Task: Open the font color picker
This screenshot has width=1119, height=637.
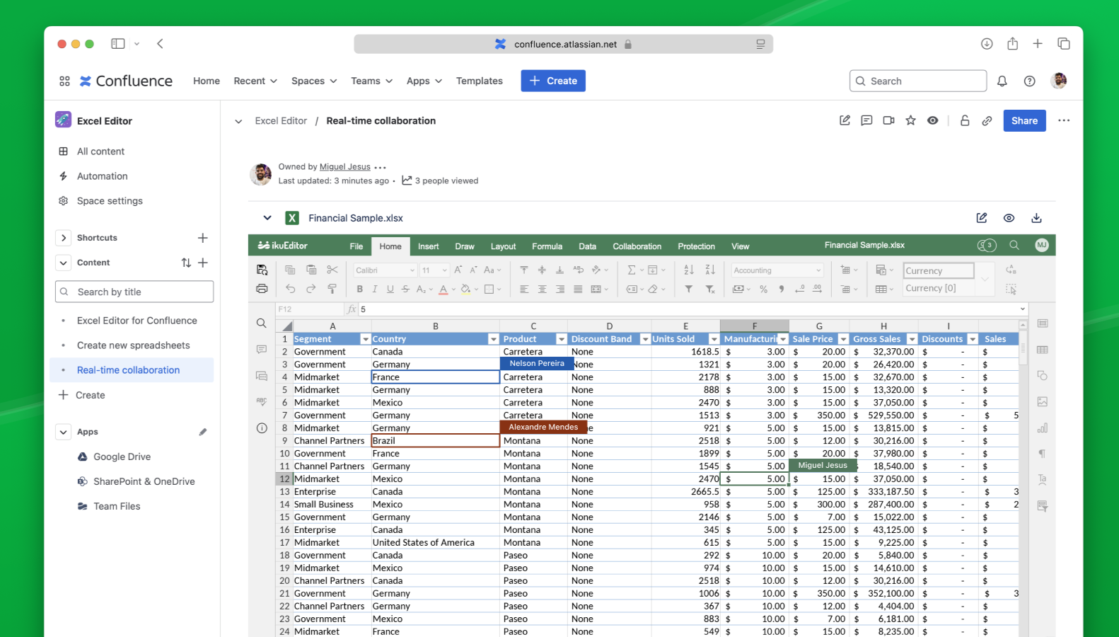Action: [443, 289]
